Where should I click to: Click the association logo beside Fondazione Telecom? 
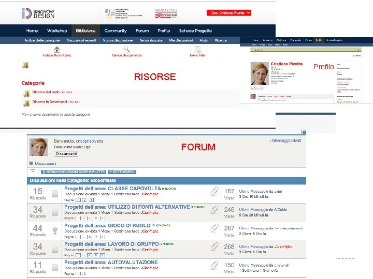point(124,13)
